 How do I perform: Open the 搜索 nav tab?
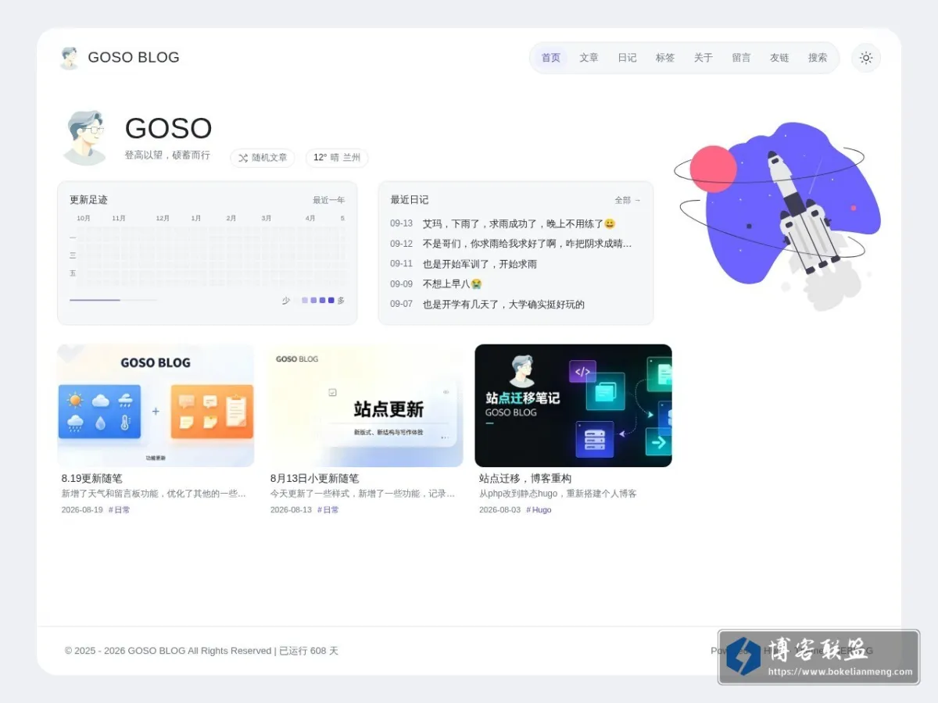point(818,58)
